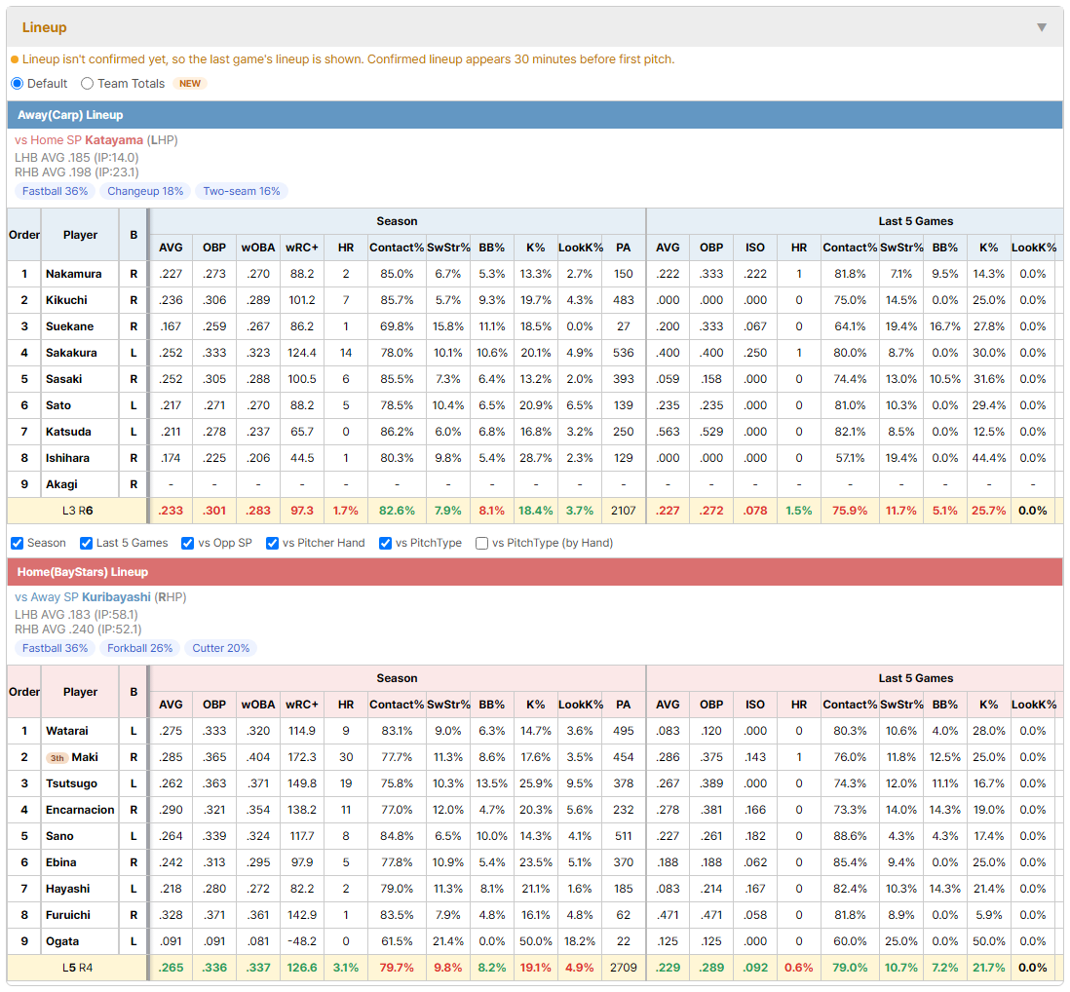Uncheck the vs PitchType checkbox

coord(386,543)
